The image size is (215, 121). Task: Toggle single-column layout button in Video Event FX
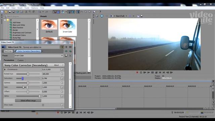coord(62,47)
